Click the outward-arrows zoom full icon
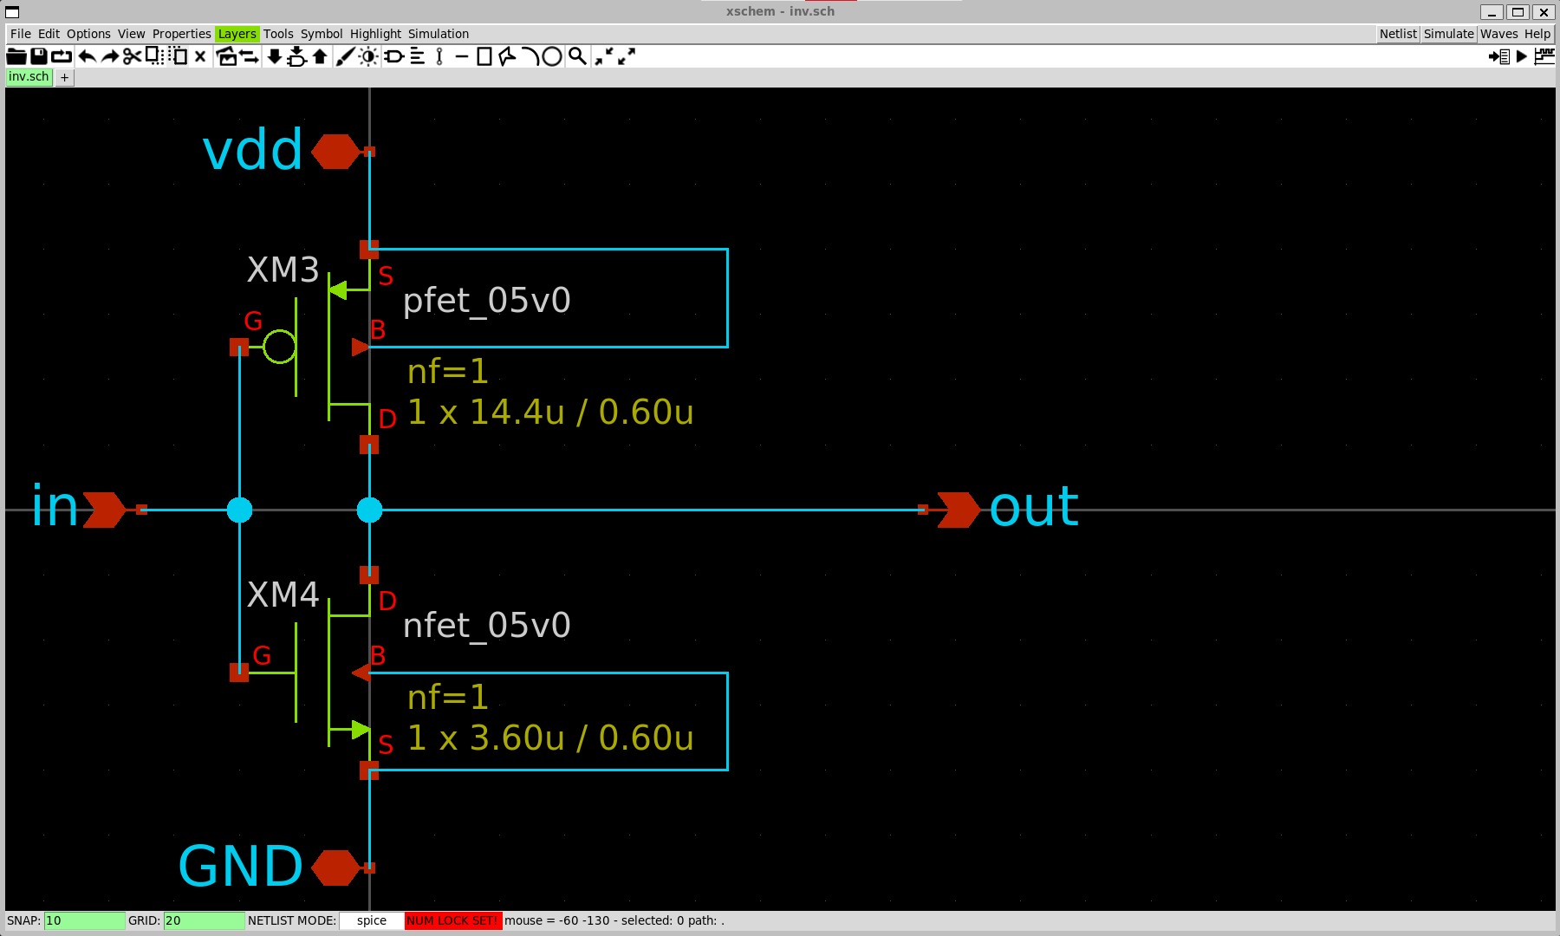Image resolution: width=1560 pixels, height=936 pixels. tap(627, 56)
